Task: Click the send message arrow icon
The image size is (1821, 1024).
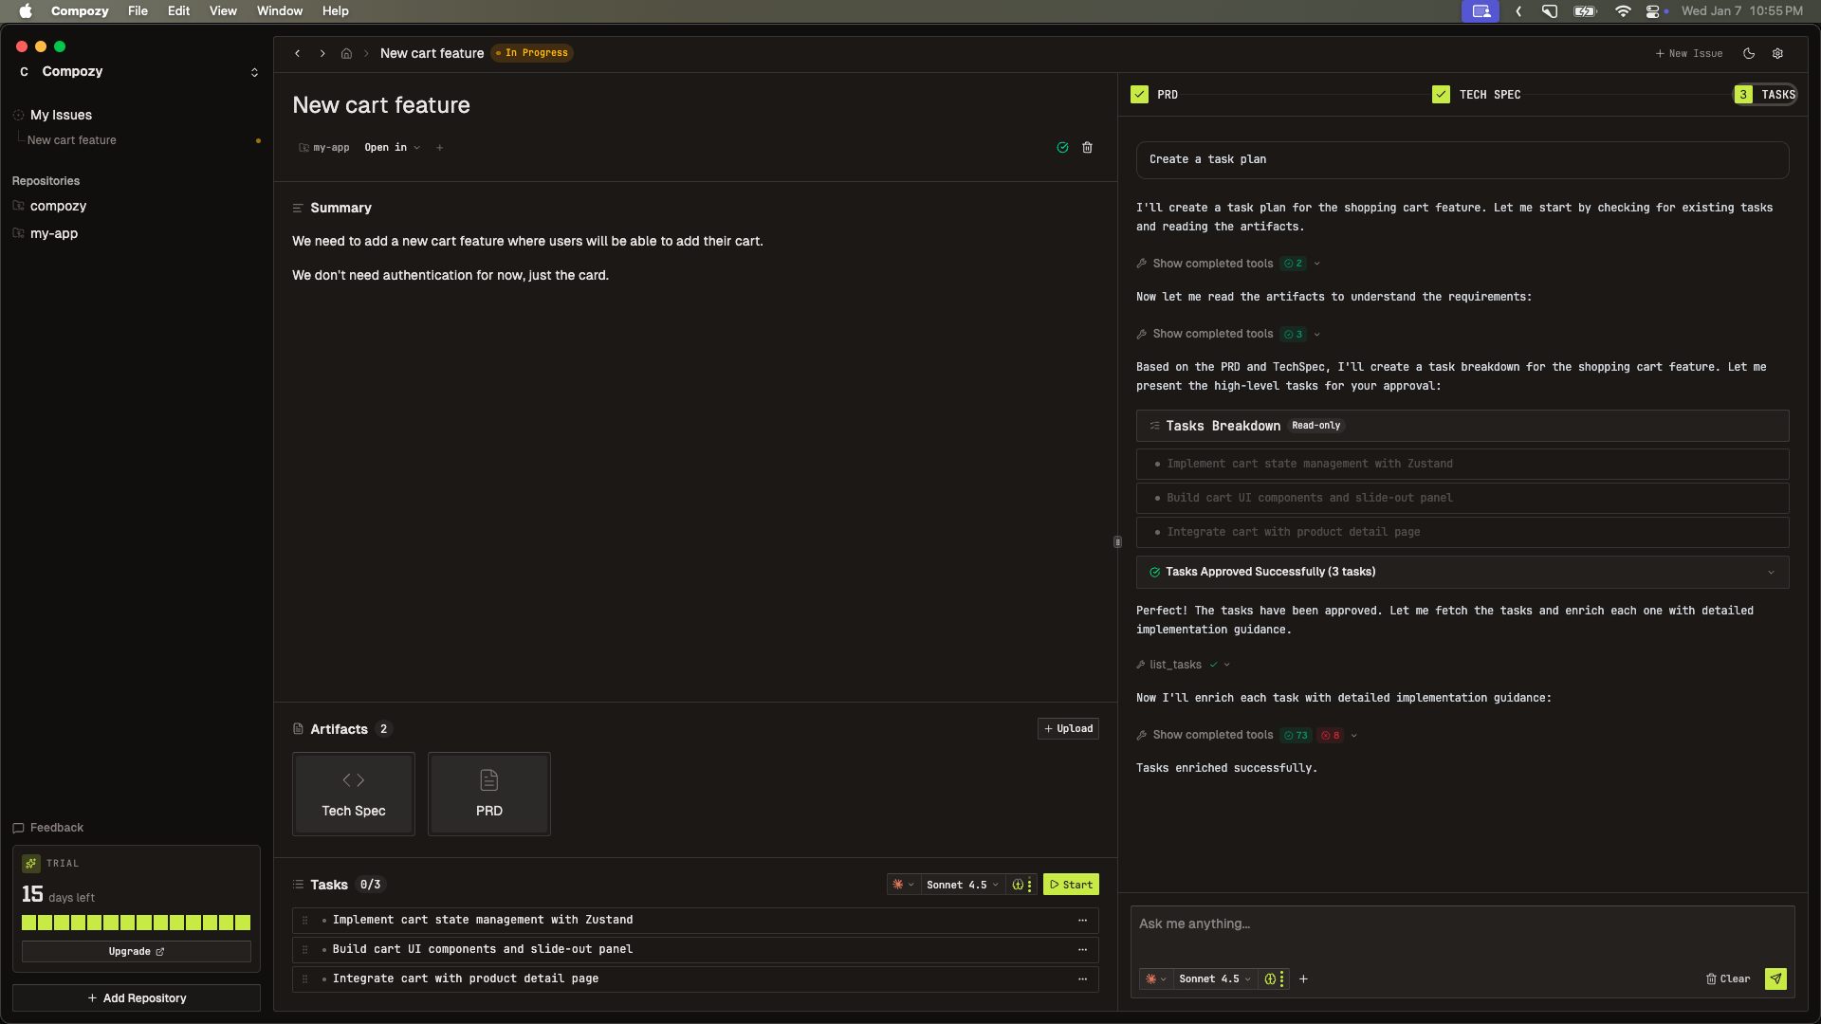Action: pyautogui.click(x=1775, y=978)
